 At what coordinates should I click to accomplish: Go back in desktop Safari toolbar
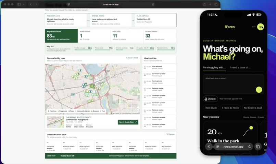tap(30, 4)
